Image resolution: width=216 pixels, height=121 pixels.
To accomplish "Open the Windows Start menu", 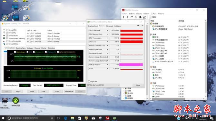I will click(x=3, y=118).
